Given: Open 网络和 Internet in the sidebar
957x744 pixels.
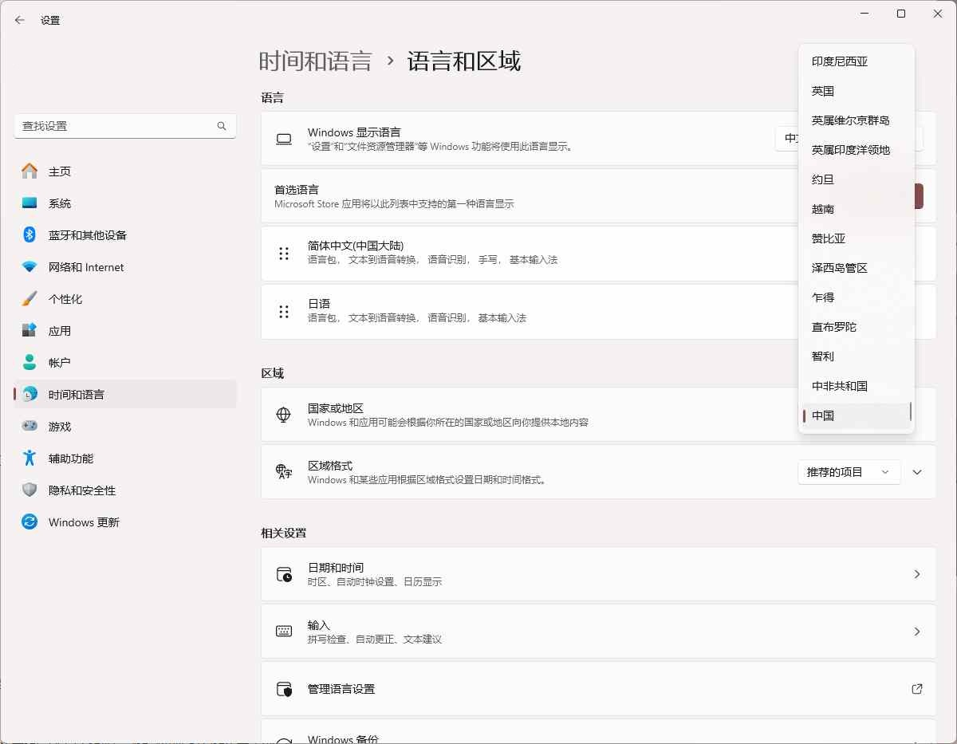Looking at the screenshot, I should pyautogui.click(x=125, y=267).
